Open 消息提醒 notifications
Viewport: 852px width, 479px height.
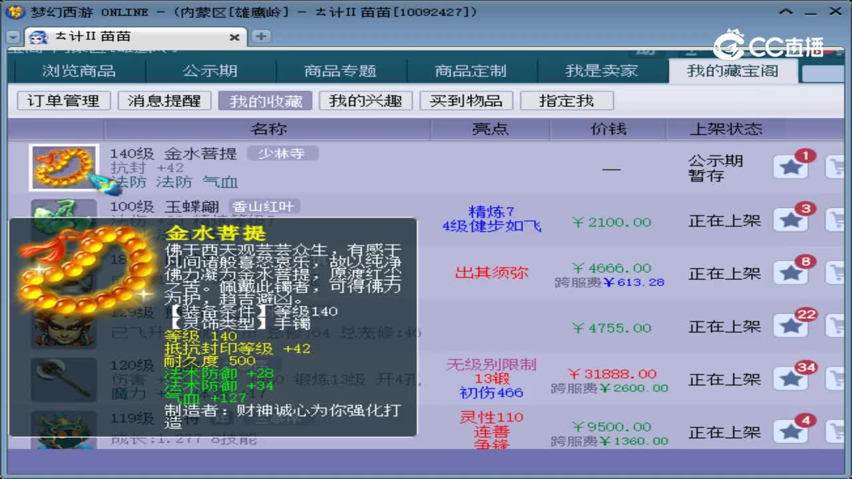click(164, 100)
